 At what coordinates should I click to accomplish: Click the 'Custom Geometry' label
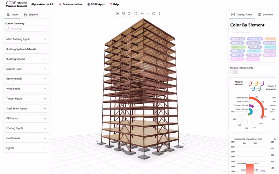click(x=15, y=23)
